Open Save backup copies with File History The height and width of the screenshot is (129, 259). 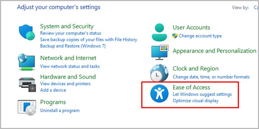[x=89, y=40]
